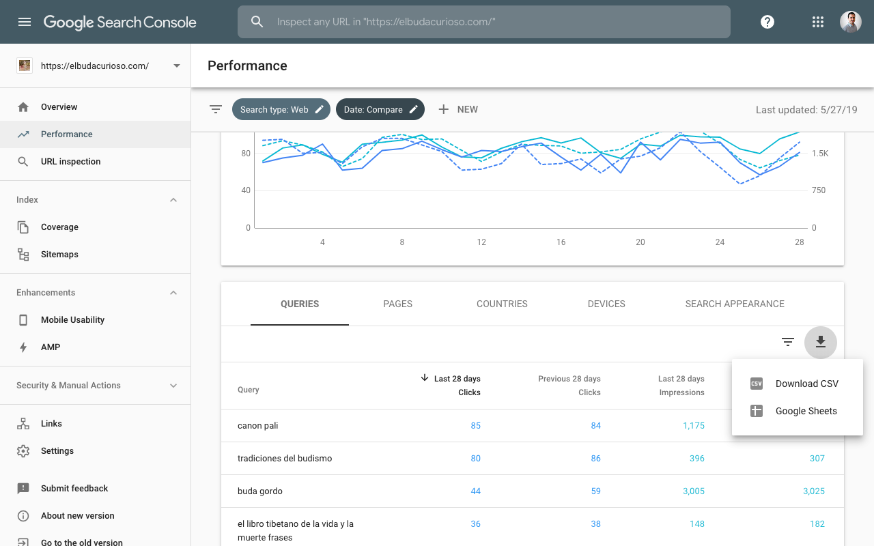Image resolution: width=874 pixels, height=546 pixels.
Task: Click the Date: Compare chip
Action: pos(380,109)
